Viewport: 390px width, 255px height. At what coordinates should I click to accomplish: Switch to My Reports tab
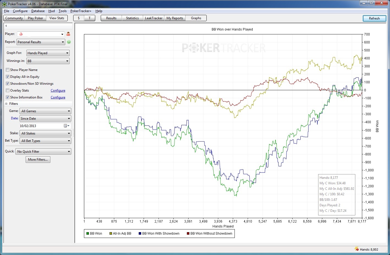click(175, 18)
